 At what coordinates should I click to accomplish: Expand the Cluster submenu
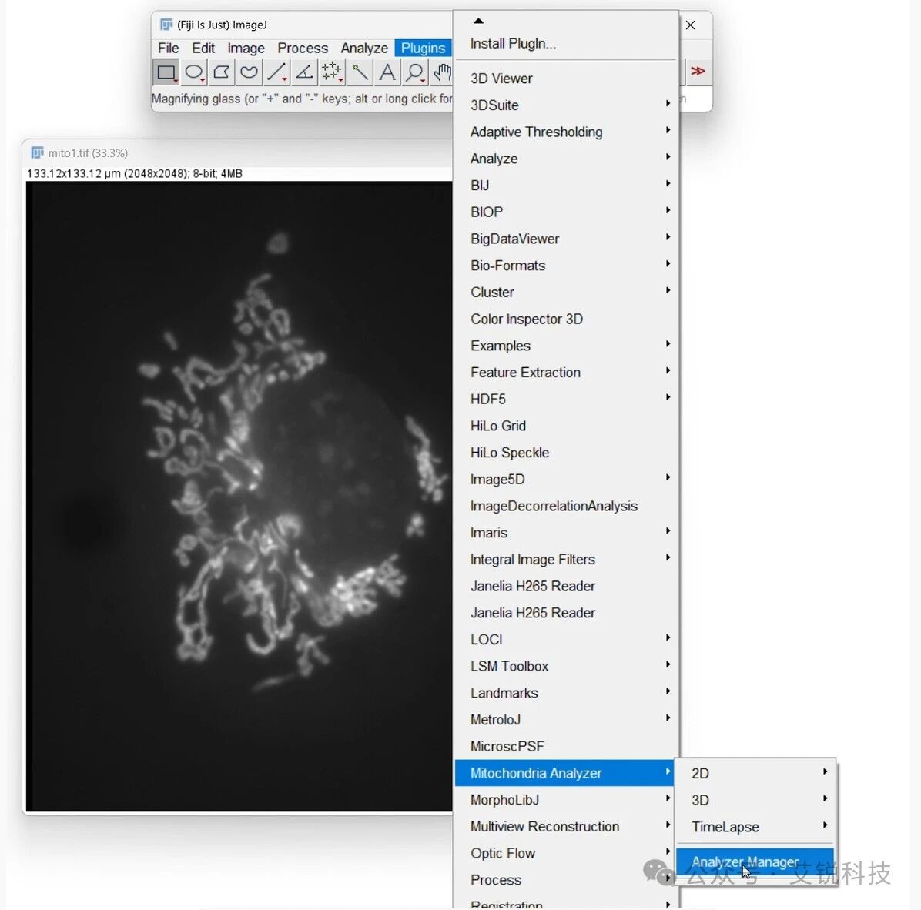click(566, 292)
